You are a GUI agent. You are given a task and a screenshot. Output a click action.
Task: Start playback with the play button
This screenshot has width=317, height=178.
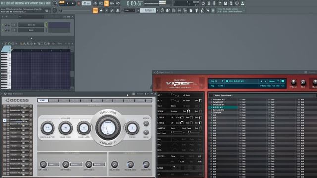point(67,3)
